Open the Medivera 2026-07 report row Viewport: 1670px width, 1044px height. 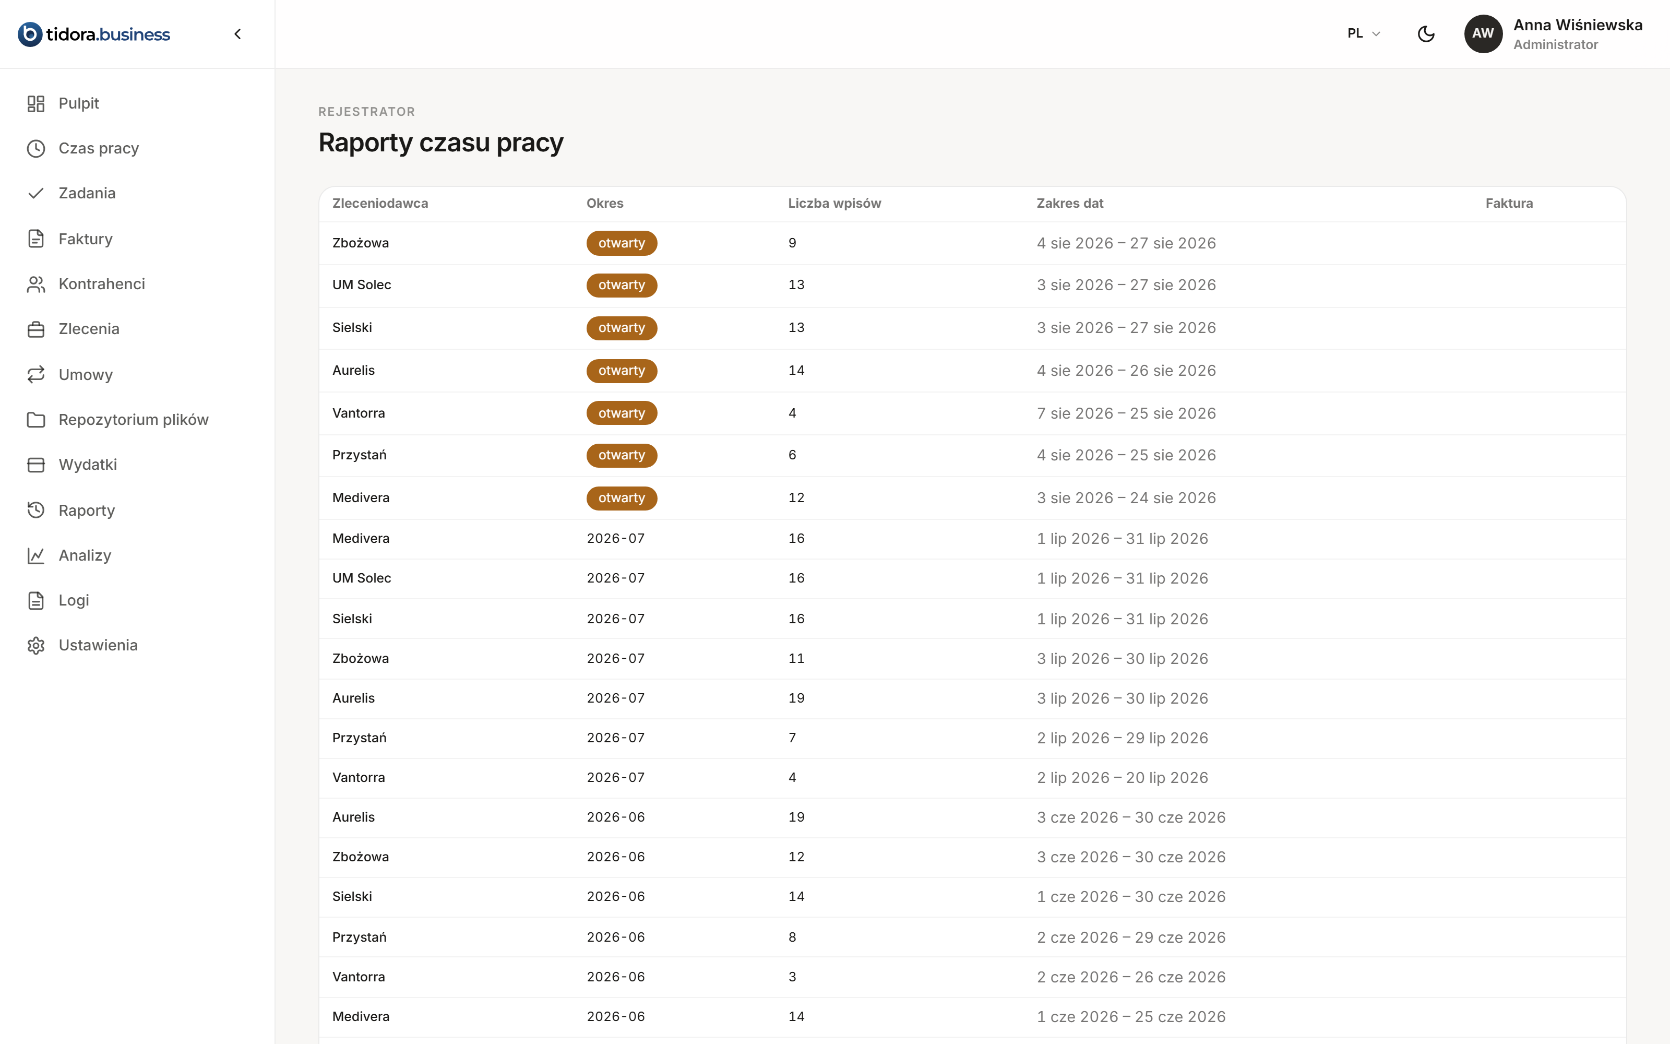[x=972, y=539]
